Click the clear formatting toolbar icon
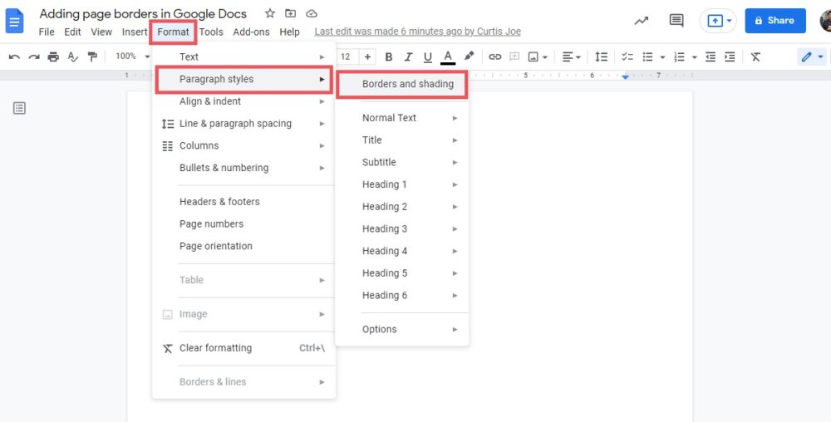The image size is (831, 422). pyautogui.click(x=755, y=56)
